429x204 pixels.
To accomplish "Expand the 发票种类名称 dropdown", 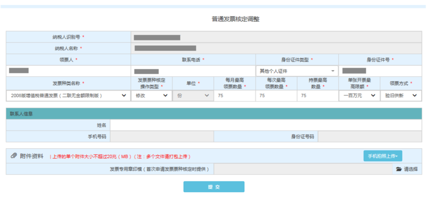I will [68, 96].
